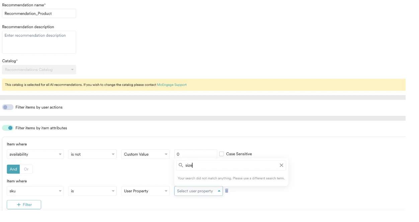Screen dimensions: 419x222
Task: Click the first 'Item where' label above availability
Action: tap(17, 144)
